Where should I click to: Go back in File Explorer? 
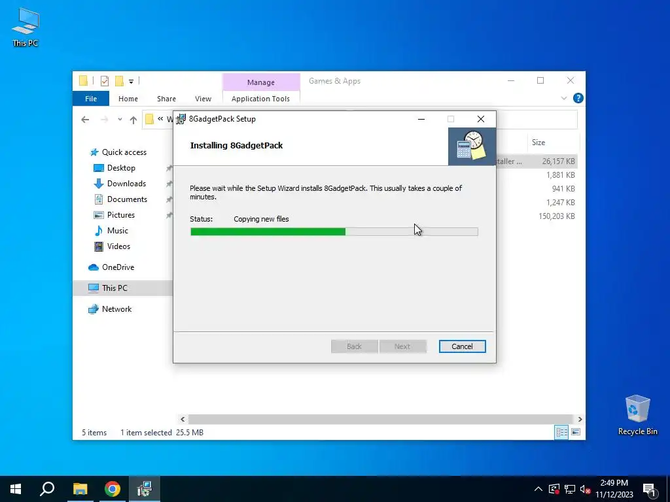point(85,120)
